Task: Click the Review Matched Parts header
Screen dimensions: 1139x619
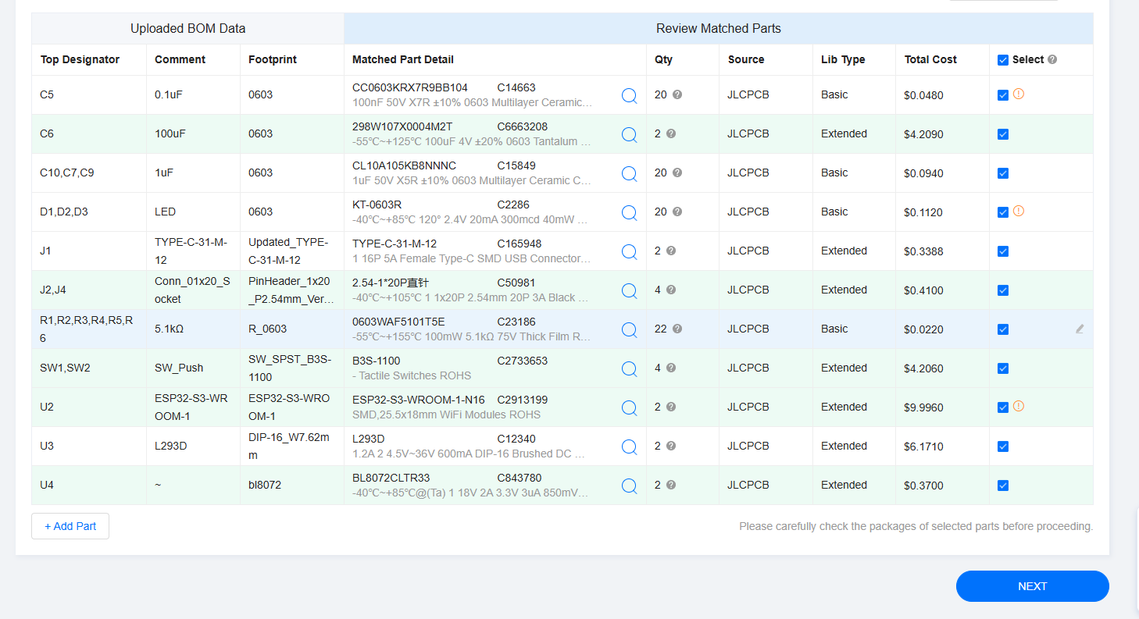Action: pyautogui.click(x=718, y=29)
